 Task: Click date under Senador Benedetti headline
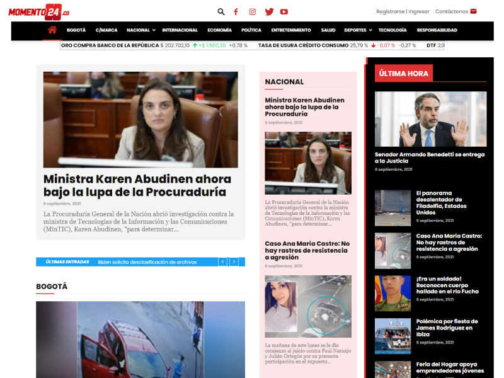[x=393, y=169]
